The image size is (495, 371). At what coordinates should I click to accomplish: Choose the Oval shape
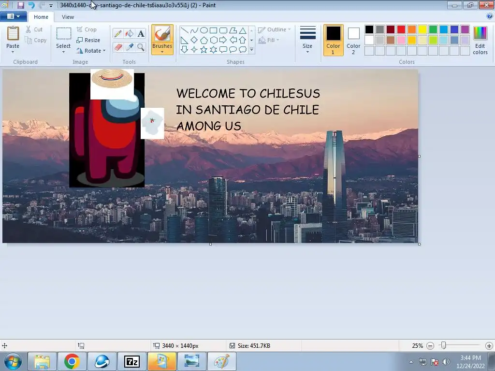pyautogui.click(x=204, y=30)
